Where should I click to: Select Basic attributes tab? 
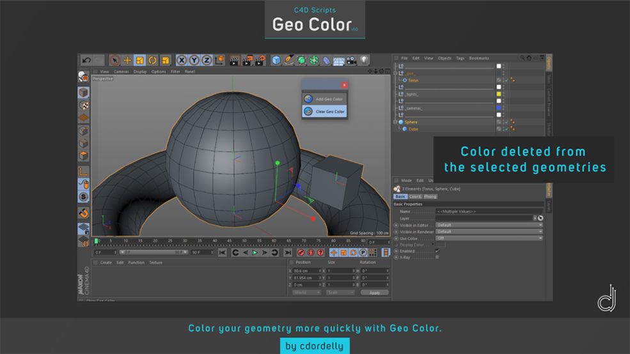(x=400, y=197)
